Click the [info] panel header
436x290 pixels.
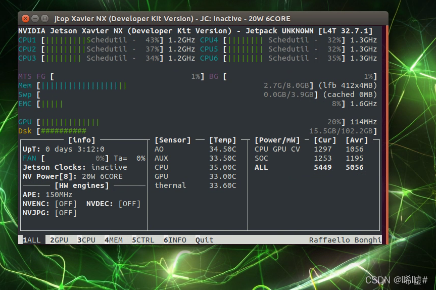pyautogui.click(x=82, y=140)
